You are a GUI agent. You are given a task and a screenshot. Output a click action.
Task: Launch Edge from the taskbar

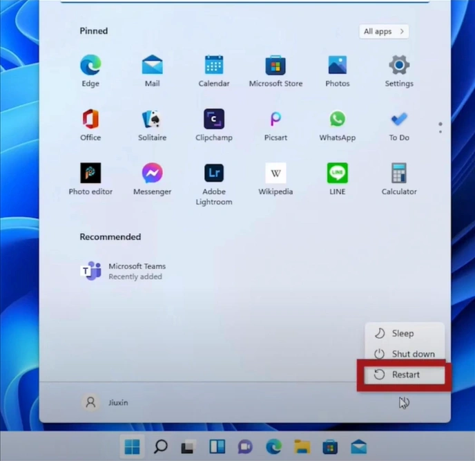(x=273, y=446)
